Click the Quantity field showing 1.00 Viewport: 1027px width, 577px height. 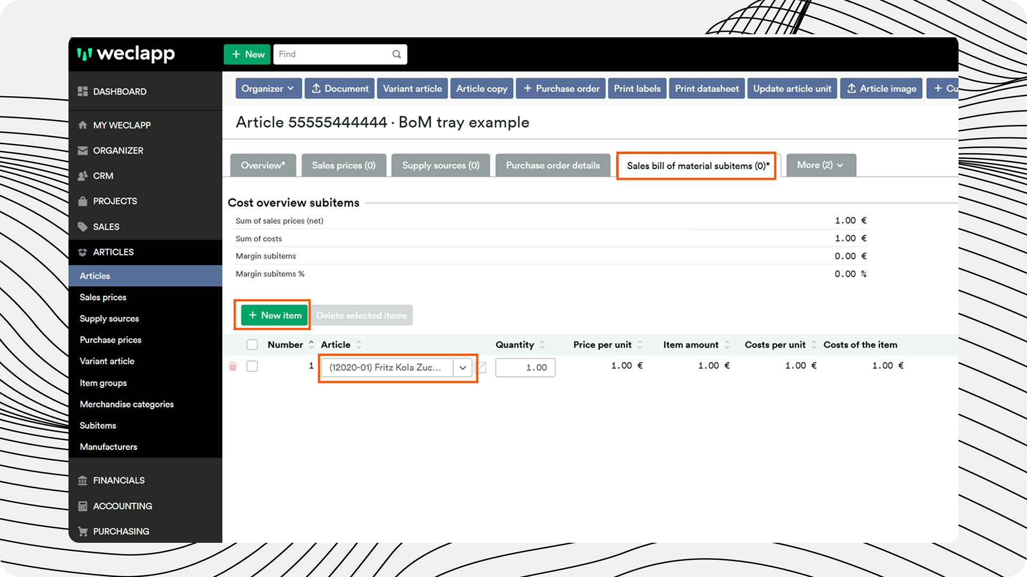tap(525, 368)
